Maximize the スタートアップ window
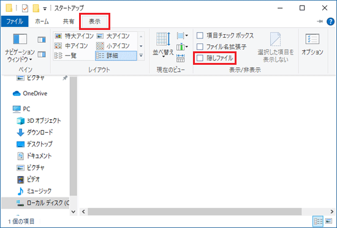The height and width of the screenshot is (228, 337). [x=302, y=8]
